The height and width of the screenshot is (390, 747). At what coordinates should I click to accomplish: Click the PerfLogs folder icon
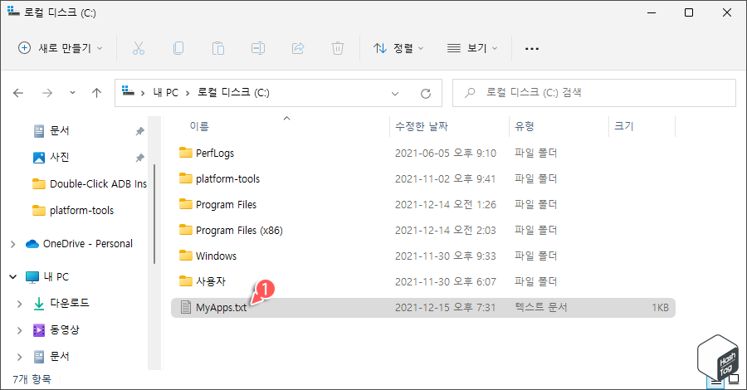point(185,153)
